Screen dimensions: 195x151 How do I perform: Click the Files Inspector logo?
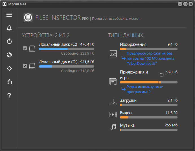pyautogui.click(x=28, y=18)
